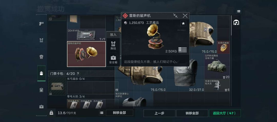The height and width of the screenshot is (122, 277).
Task: Open the stash warehouse icon
Action: tap(236, 22)
